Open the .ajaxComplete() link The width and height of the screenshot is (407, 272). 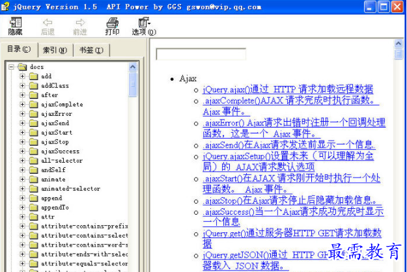pos(290,106)
